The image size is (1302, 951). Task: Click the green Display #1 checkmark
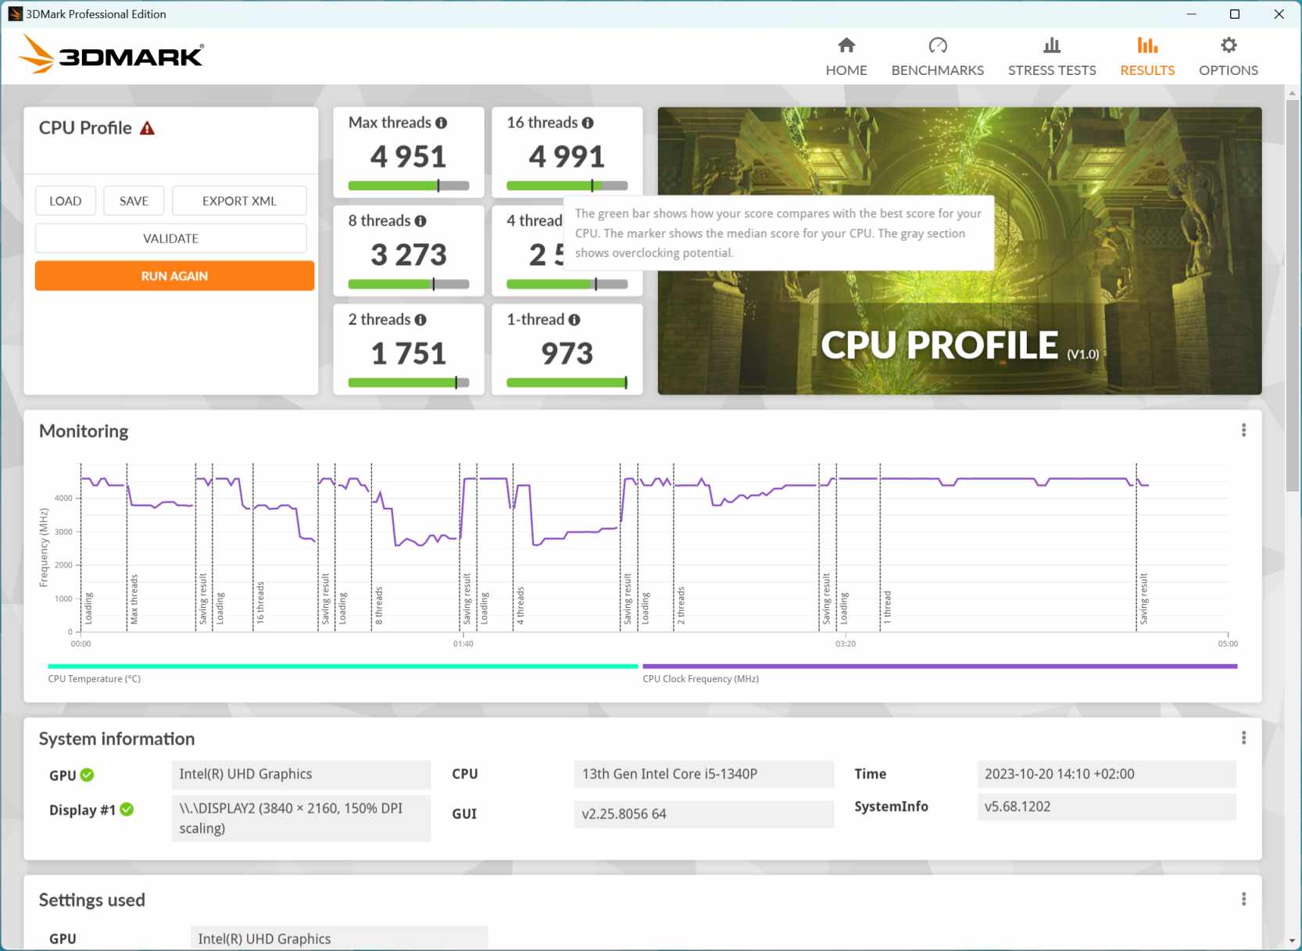(127, 810)
